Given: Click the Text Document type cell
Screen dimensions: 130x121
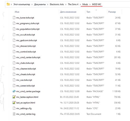Looking at the screenshot, I should (x=94, y=114).
